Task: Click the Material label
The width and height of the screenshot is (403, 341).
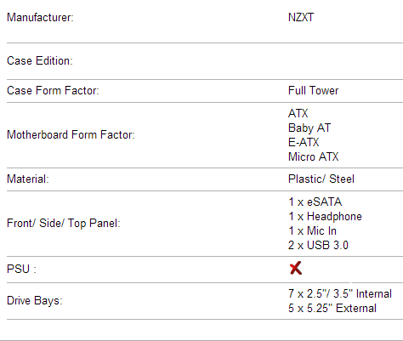Action: (x=28, y=179)
